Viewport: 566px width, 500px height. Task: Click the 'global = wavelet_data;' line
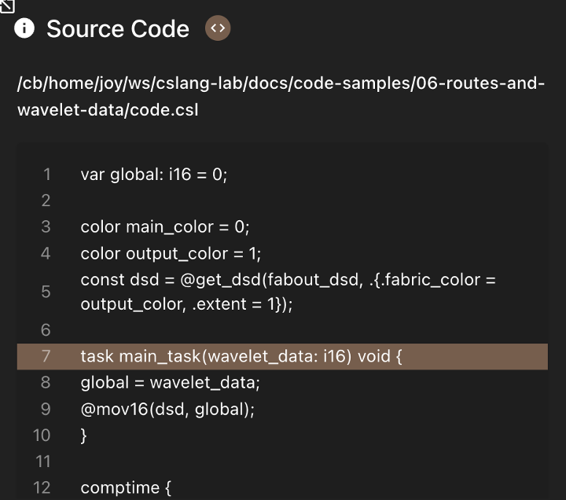click(170, 383)
